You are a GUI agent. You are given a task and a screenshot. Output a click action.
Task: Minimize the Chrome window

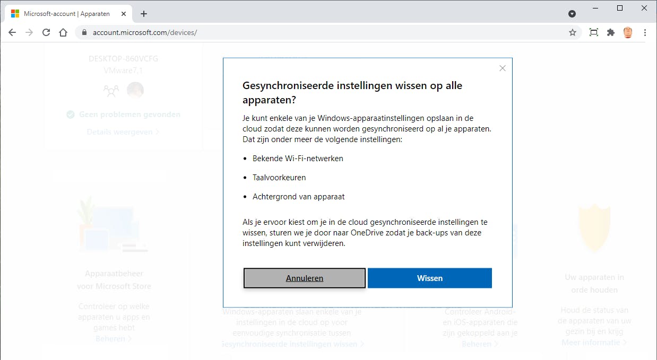[x=595, y=8]
